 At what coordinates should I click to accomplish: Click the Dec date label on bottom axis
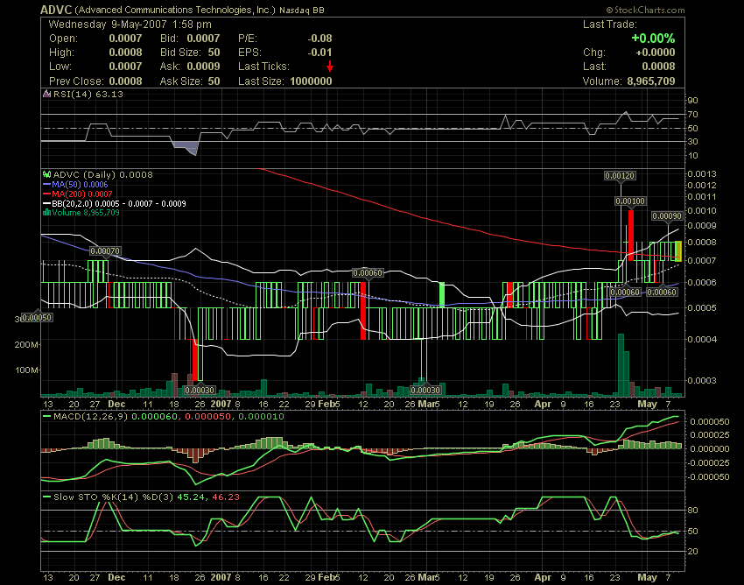coord(116,577)
